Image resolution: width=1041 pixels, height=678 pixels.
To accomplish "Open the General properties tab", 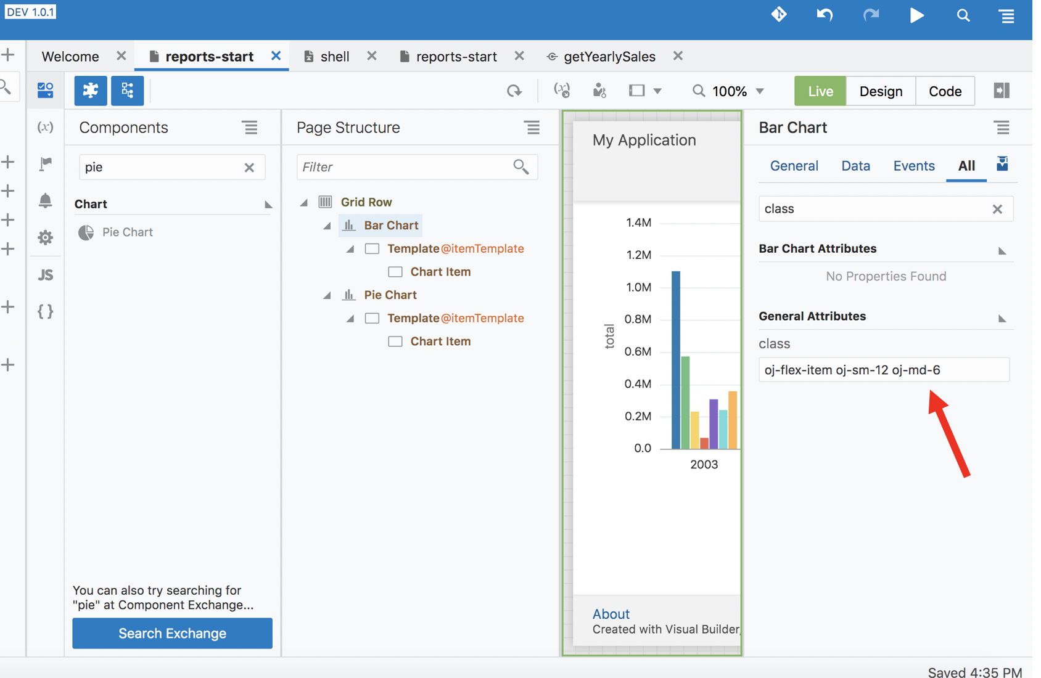I will (794, 166).
